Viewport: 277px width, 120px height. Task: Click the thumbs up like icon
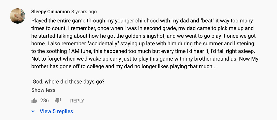pyautogui.click(x=34, y=101)
